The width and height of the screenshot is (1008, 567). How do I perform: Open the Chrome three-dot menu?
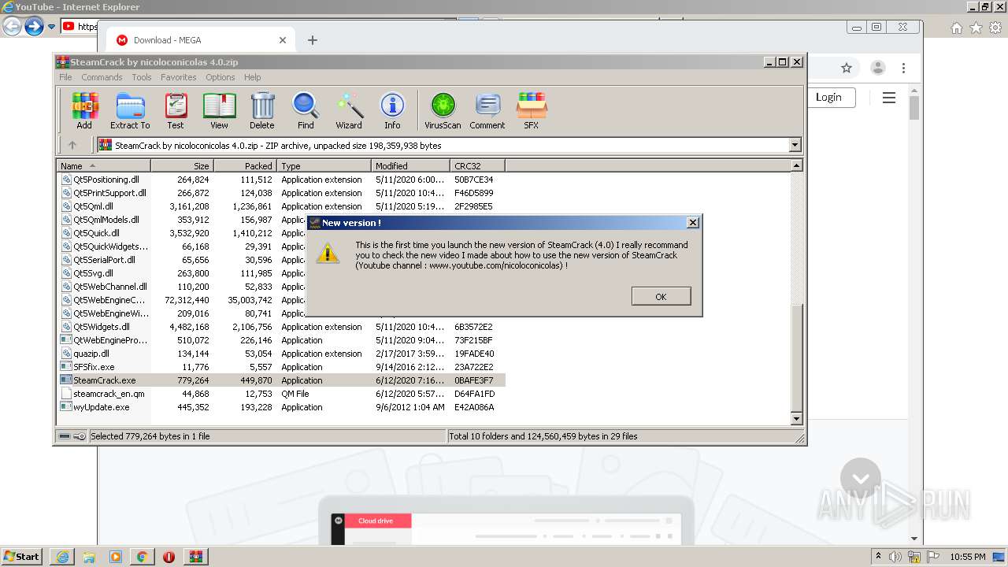coord(904,69)
